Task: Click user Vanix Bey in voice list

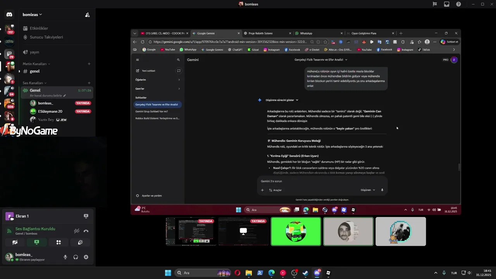Action: (x=46, y=120)
